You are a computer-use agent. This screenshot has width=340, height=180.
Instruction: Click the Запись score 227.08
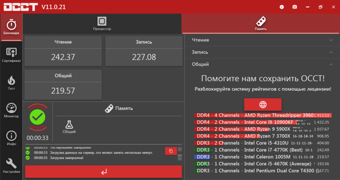pos(144,57)
